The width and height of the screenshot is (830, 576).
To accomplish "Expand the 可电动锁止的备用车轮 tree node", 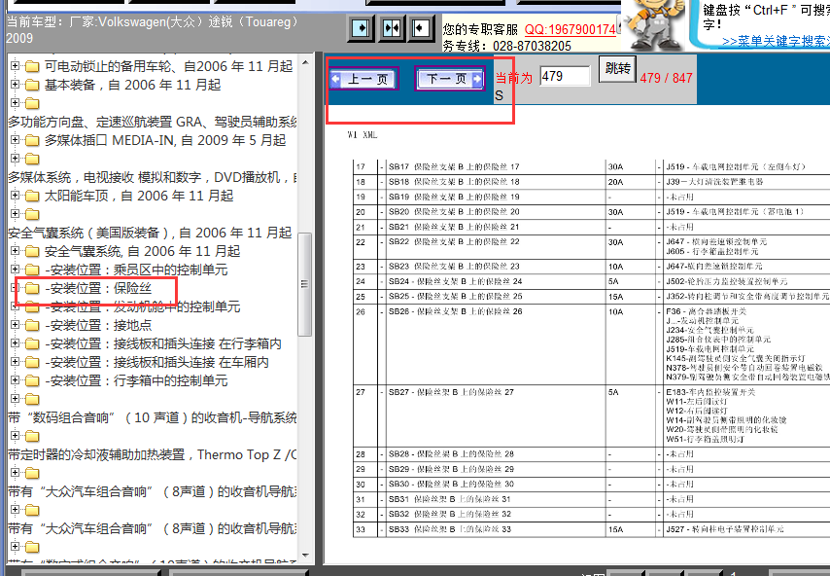I will pos(15,66).
